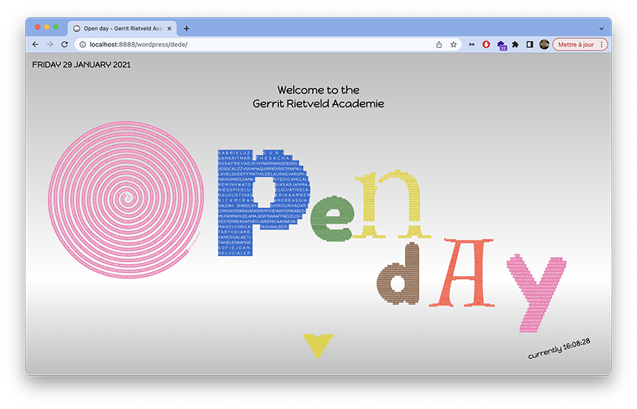Click the brown letter d

[398, 274]
